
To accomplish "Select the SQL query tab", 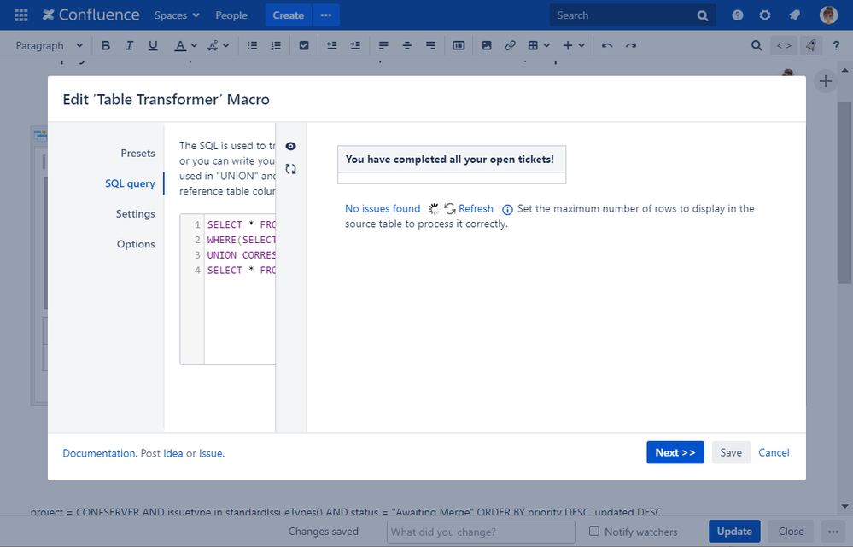I will click(130, 183).
